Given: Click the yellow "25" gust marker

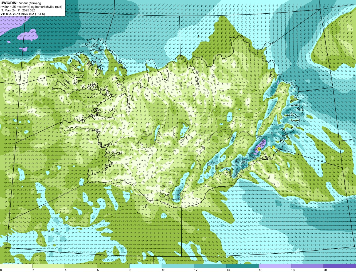Looking at the screenshot, I should [273, 147].
